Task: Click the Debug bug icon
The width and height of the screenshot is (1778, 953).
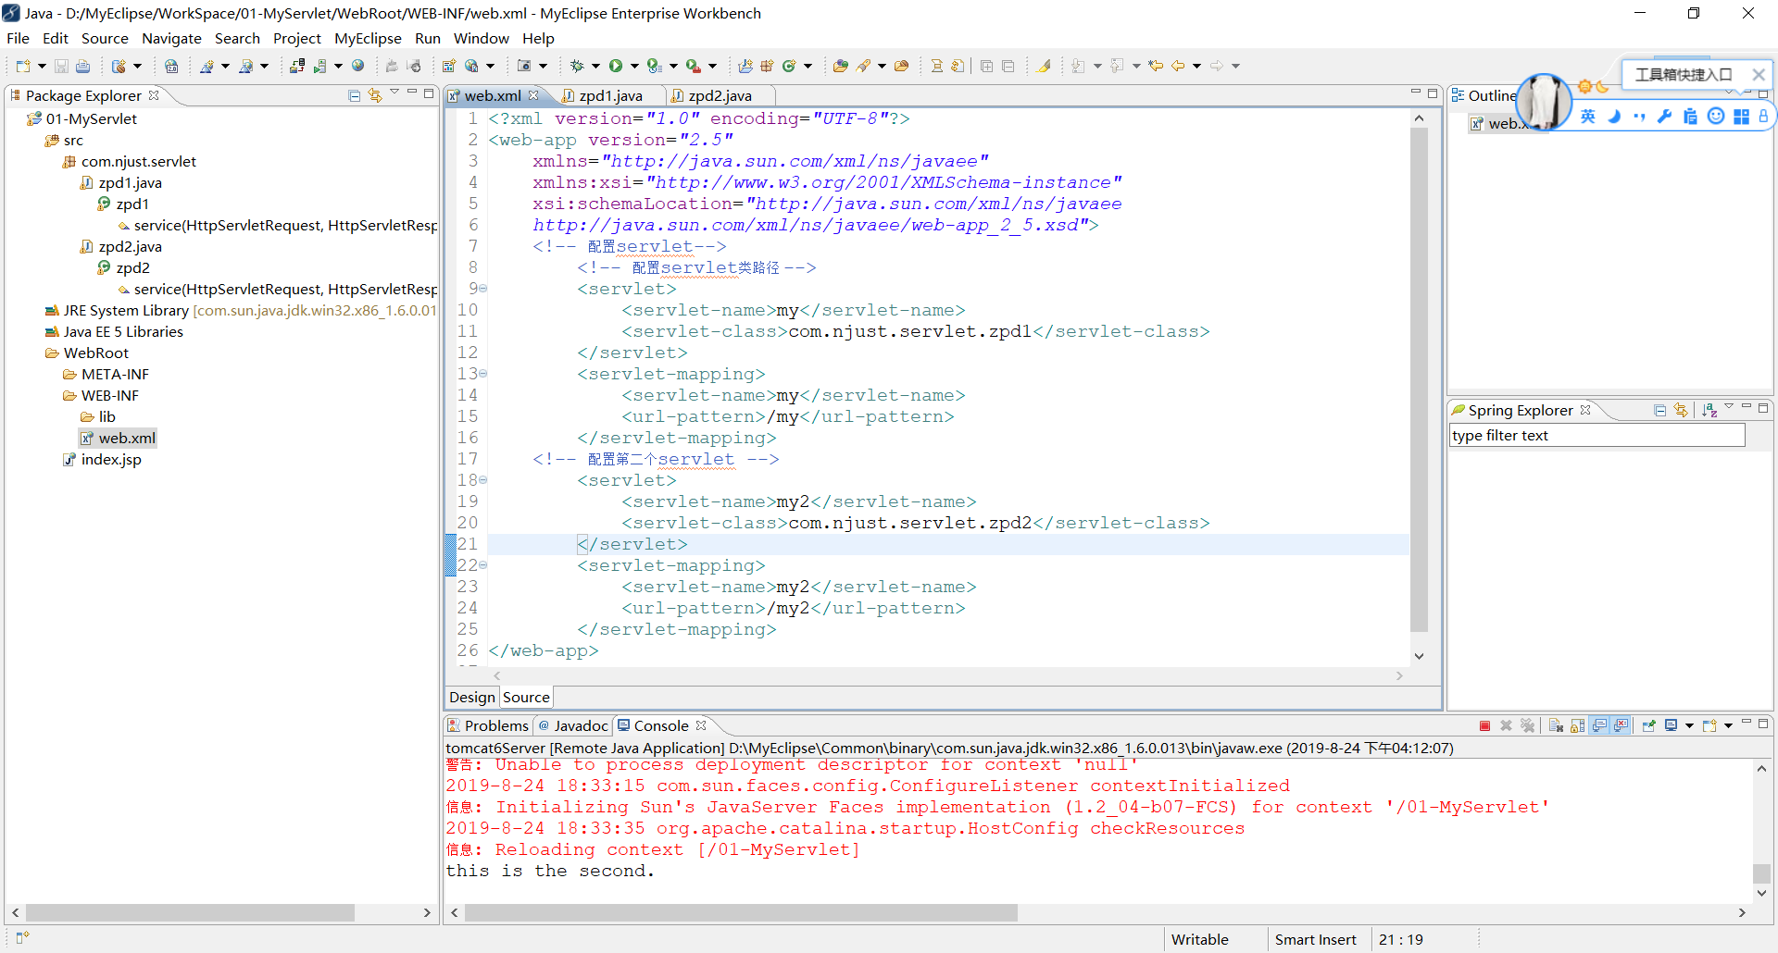Action: tap(576, 66)
